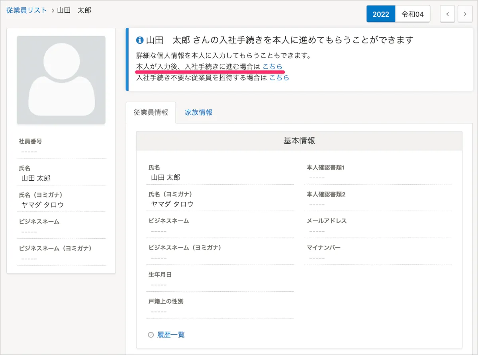The width and height of the screenshot is (478, 355).
Task: Switch year display to 2022 format
Action: [x=380, y=14]
